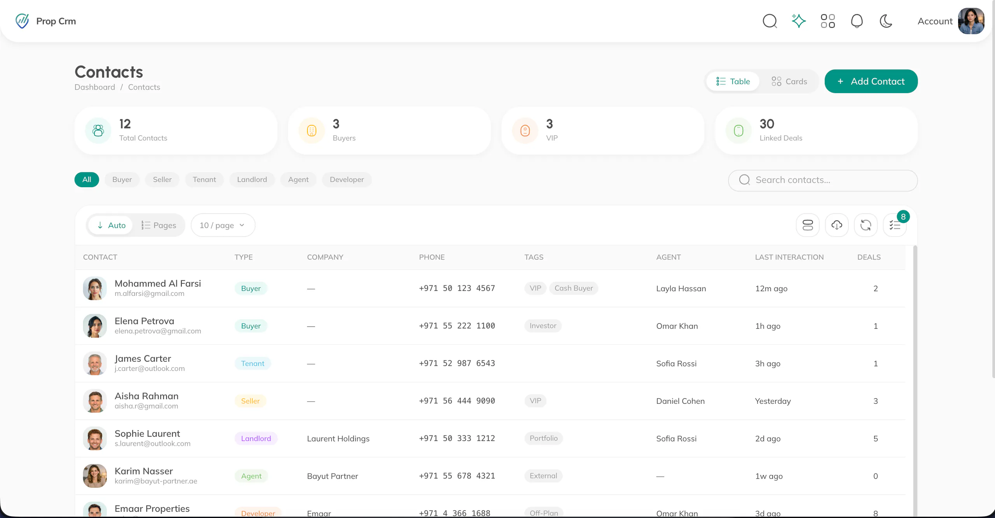995x518 pixels.
Task: Open Sophie Laurent contact name
Action: [x=147, y=434]
